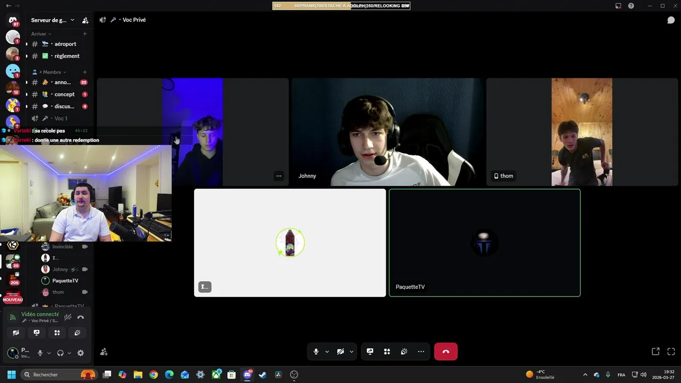The width and height of the screenshot is (681, 383).
Task: Select thom in voice member list
Action: tap(64, 292)
